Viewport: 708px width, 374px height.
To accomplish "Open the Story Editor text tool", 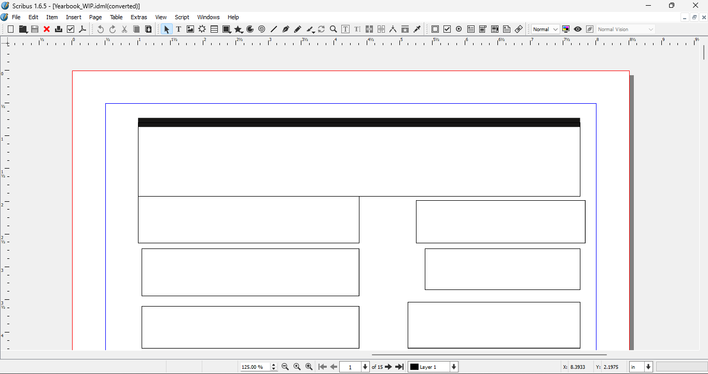I will pos(357,30).
